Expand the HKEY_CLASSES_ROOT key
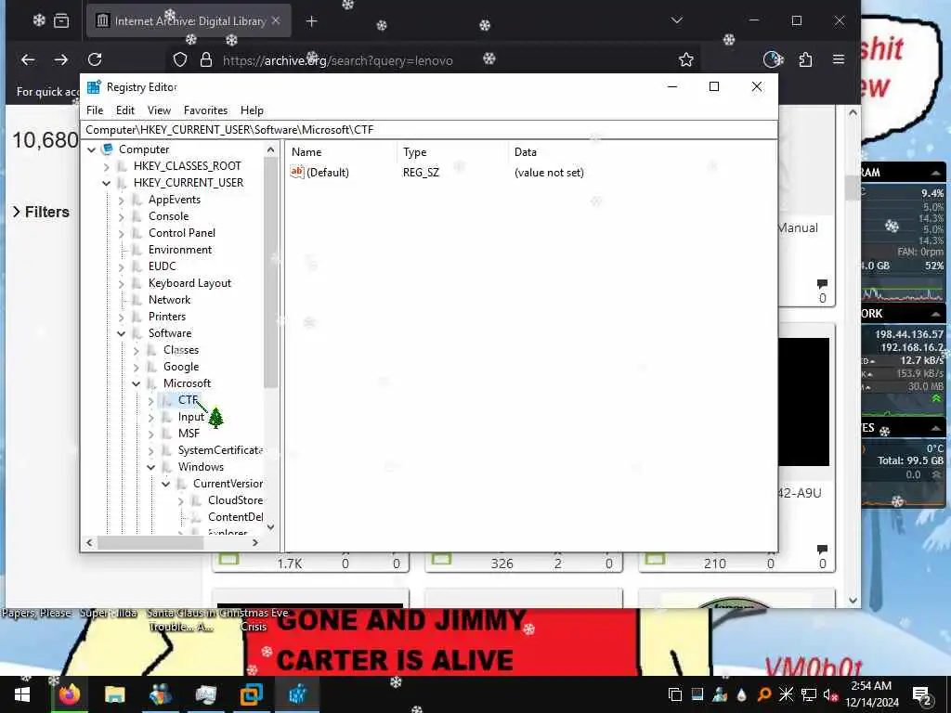Viewport: 951px width, 713px height. [x=106, y=167]
